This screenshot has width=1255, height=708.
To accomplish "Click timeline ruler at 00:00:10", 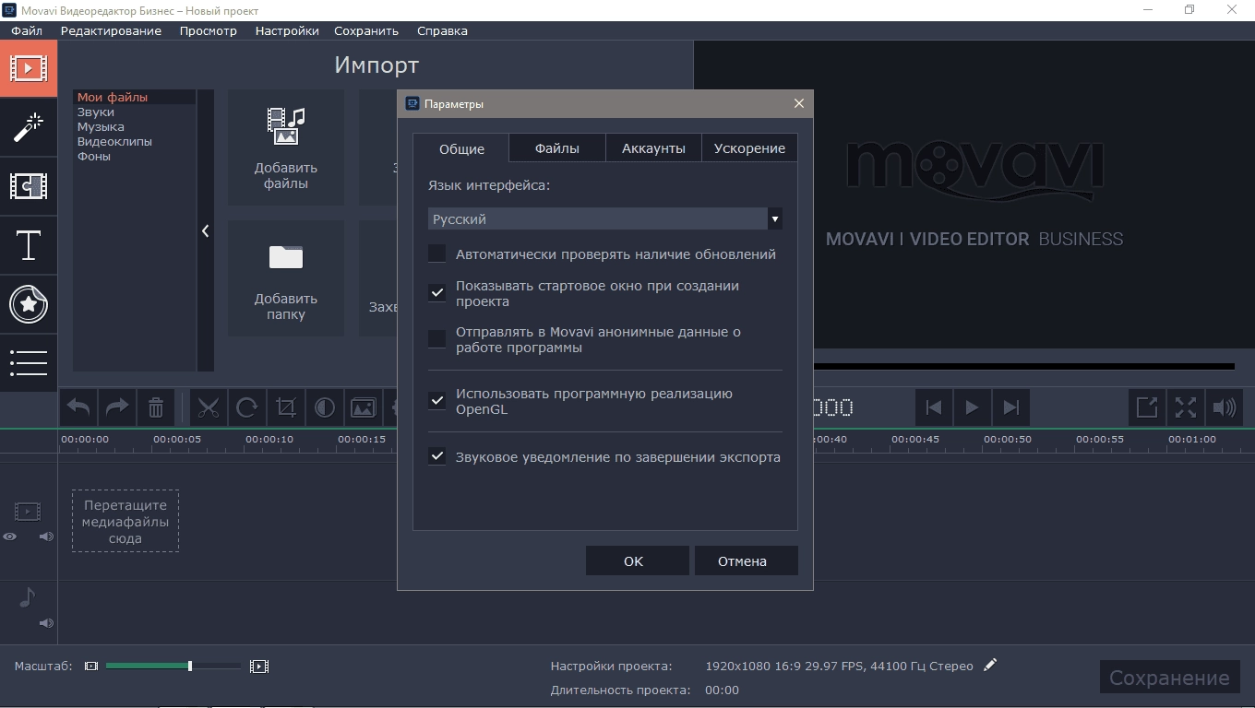I will 269,440.
